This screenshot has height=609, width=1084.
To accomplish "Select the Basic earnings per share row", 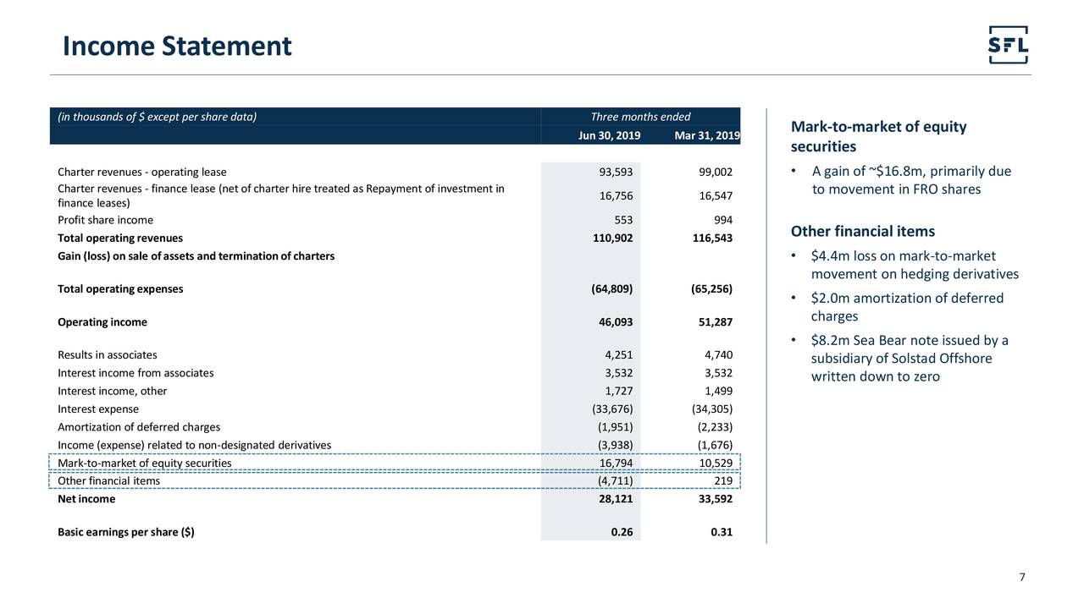I will pyautogui.click(x=125, y=531).
